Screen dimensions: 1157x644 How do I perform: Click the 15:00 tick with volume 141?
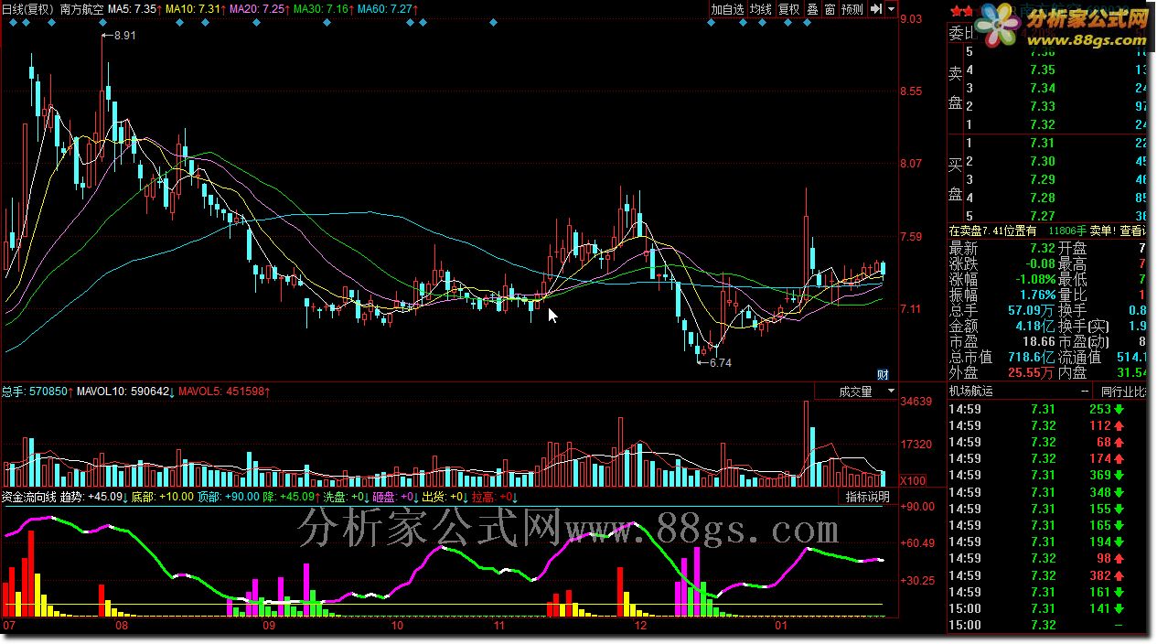point(1046,608)
